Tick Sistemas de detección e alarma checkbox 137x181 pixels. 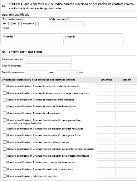4,86
